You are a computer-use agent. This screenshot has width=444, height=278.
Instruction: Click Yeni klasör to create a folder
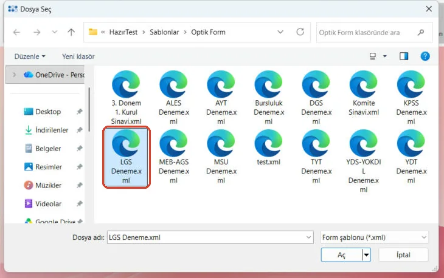click(x=78, y=56)
